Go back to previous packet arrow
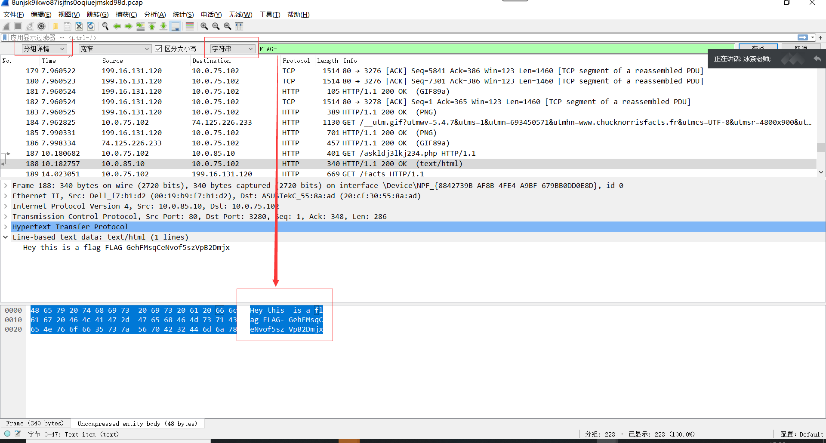 [x=117, y=26]
